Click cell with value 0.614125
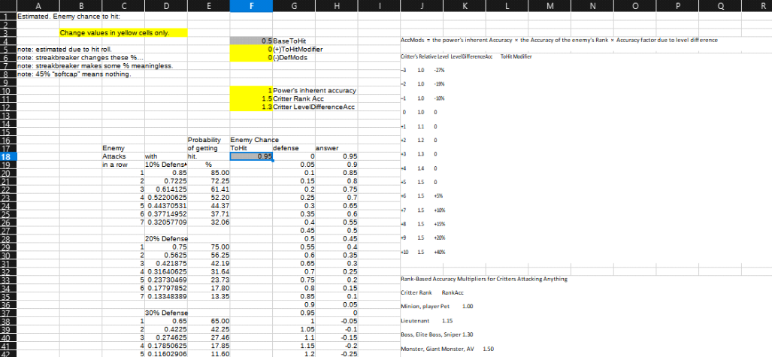Image resolution: width=772 pixels, height=357 pixels. click(166, 189)
